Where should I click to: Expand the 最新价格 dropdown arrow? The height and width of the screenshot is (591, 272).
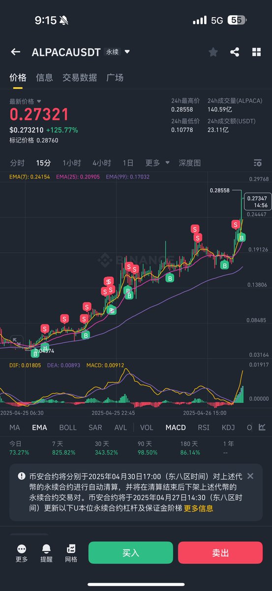point(39,101)
